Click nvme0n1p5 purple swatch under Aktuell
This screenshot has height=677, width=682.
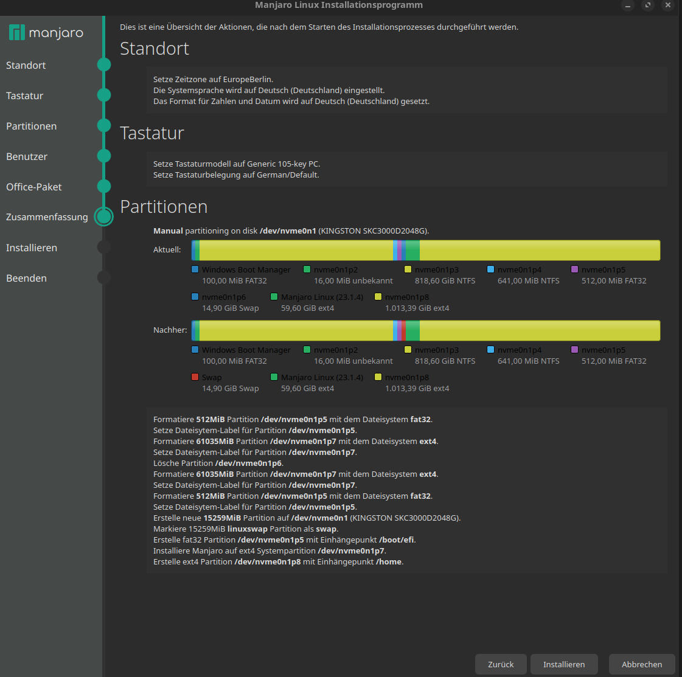pos(574,269)
